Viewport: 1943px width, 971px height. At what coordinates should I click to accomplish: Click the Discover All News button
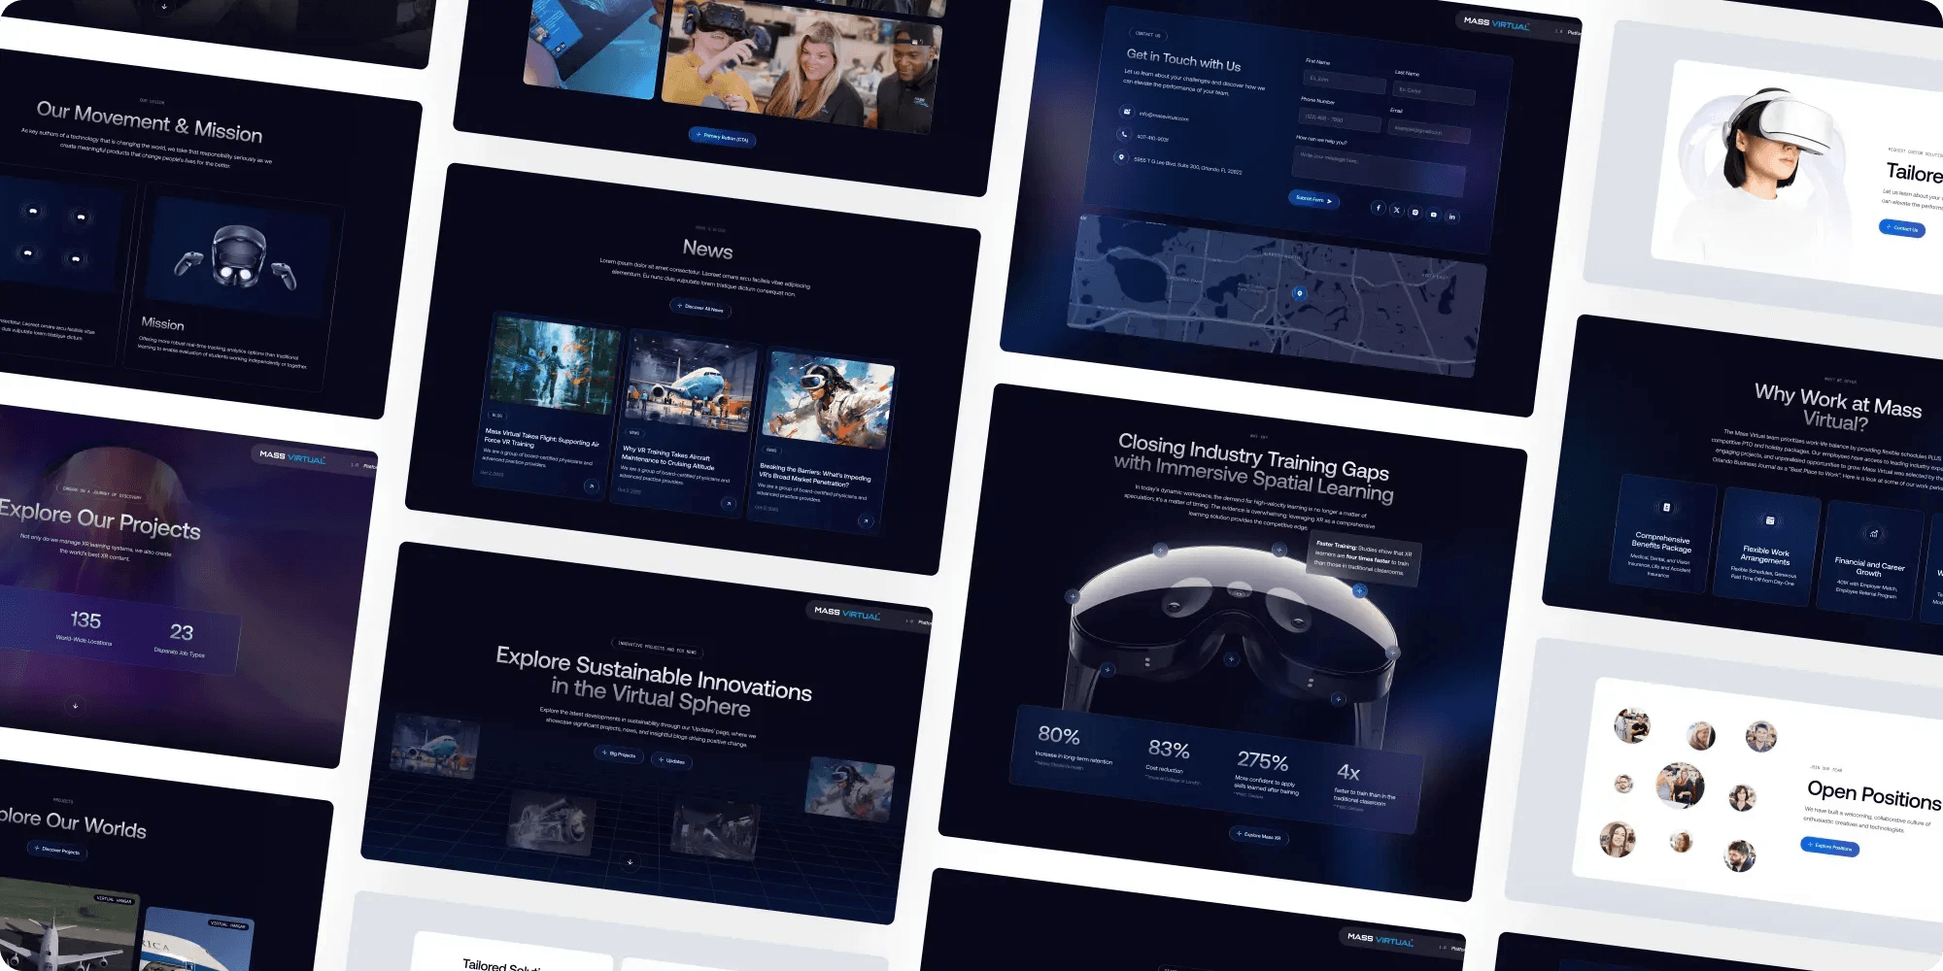coord(699,308)
